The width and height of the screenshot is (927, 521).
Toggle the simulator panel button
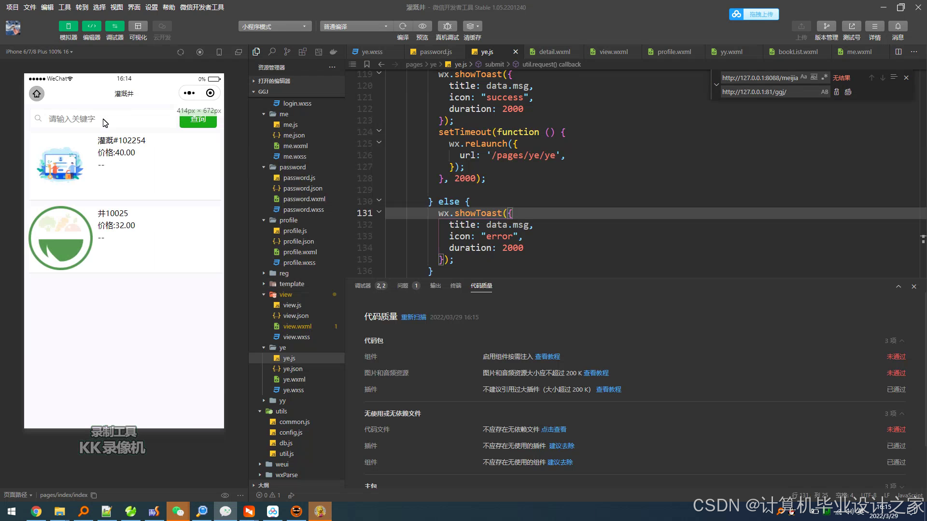tap(68, 26)
